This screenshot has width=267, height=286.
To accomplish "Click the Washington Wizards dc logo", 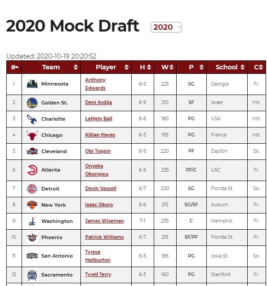I will pyautogui.click(x=32, y=221).
